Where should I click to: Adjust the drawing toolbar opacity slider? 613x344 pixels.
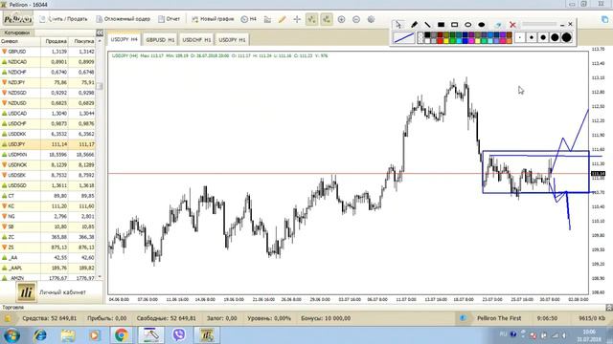pos(539,24)
